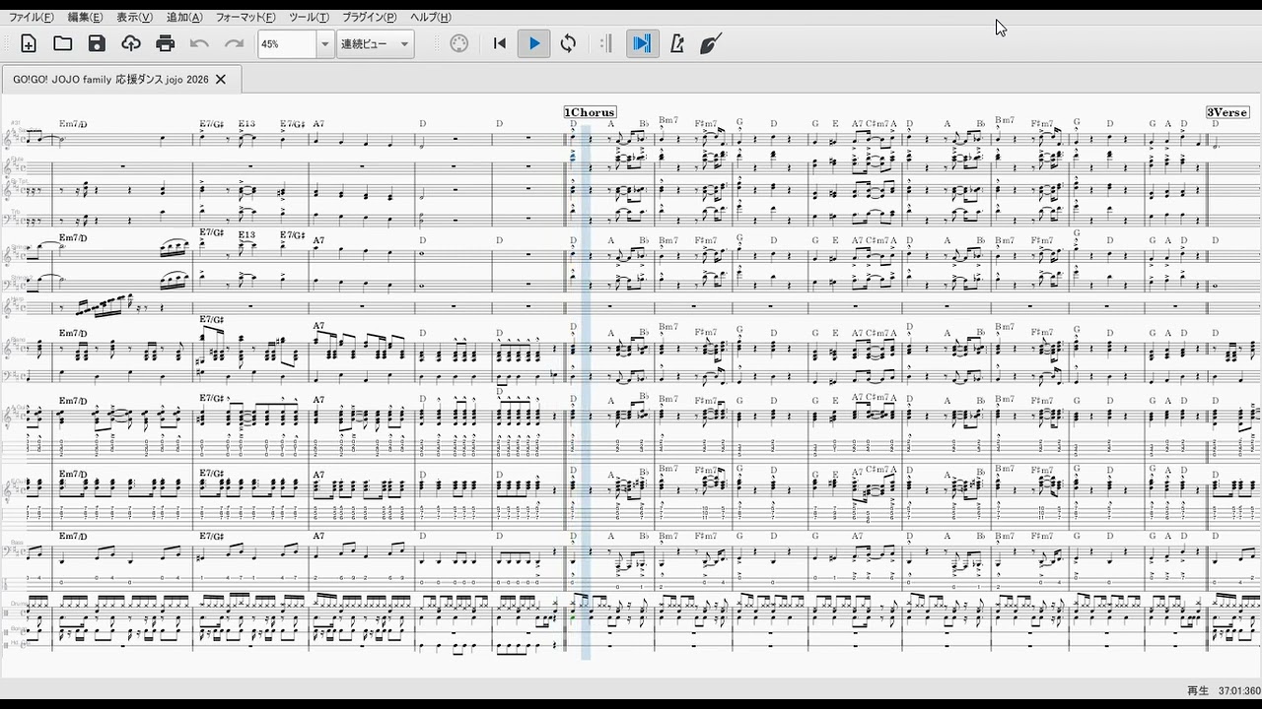Viewport: 1262px width, 709px height.
Task: Toggle the metronome
Action: pos(677,43)
